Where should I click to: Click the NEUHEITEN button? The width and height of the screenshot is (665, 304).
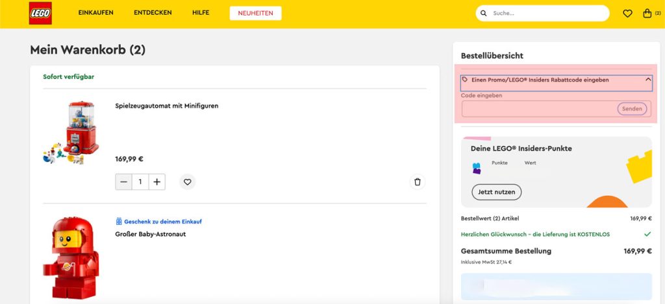tap(255, 14)
